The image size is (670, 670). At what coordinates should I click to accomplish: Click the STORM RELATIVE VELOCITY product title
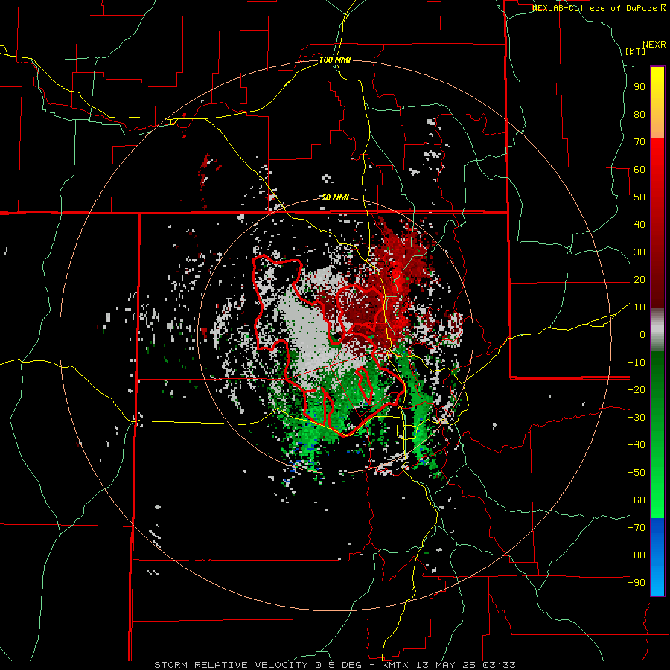pos(231,665)
